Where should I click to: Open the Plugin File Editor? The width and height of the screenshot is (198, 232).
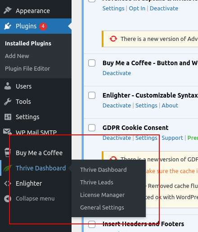click(x=27, y=68)
